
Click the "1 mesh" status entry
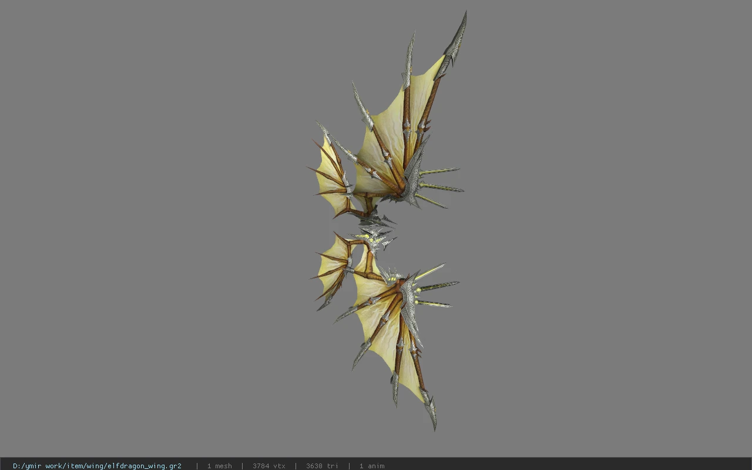pos(219,466)
